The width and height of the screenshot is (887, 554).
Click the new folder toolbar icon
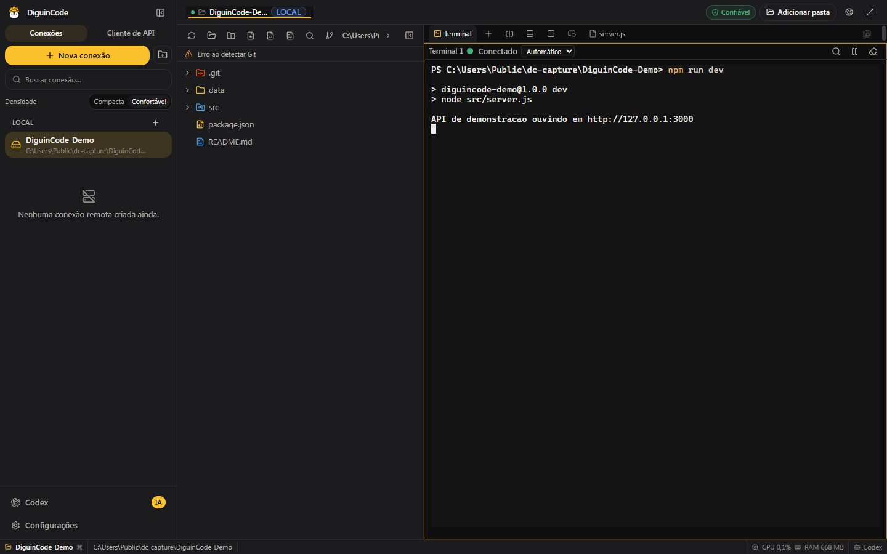231,36
